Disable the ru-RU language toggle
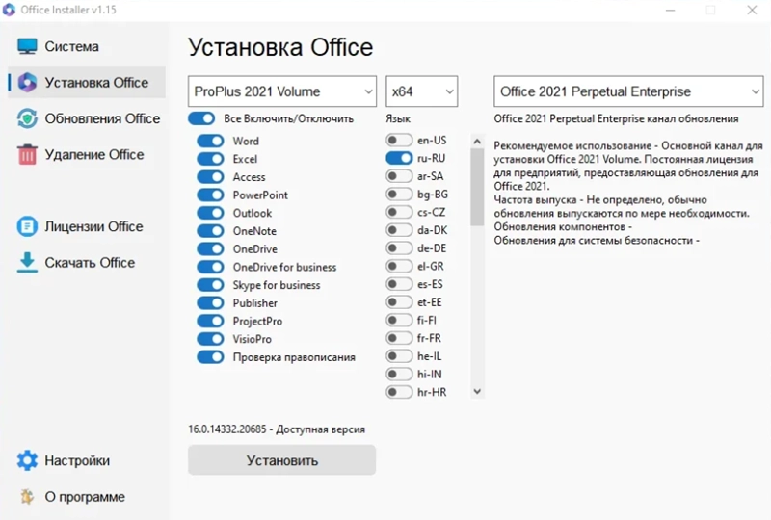 coord(399,158)
